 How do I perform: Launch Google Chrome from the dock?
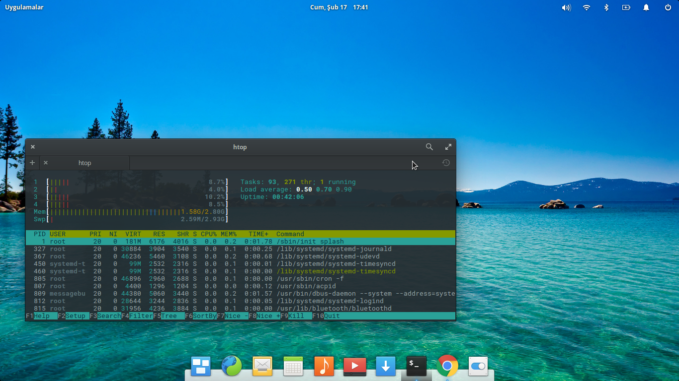tap(447, 367)
